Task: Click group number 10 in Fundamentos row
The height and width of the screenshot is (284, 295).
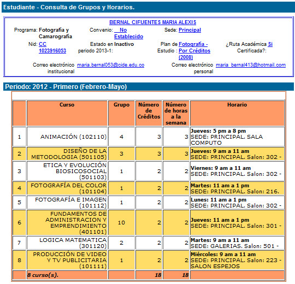Action: (121, 222)
